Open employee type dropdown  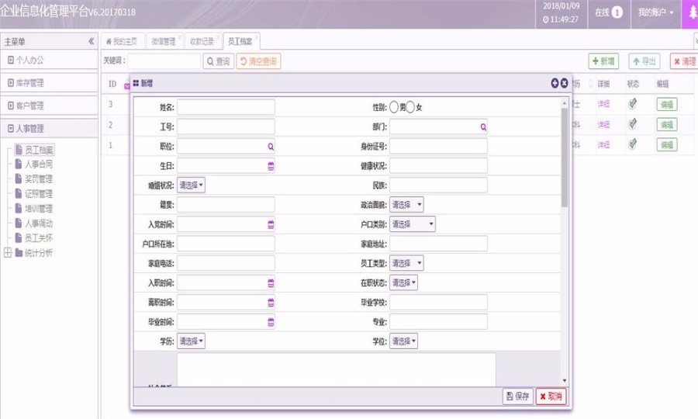pyautogui.click(x=406, y=263)
